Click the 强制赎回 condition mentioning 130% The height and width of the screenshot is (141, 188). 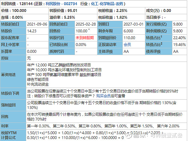(102, 105)
